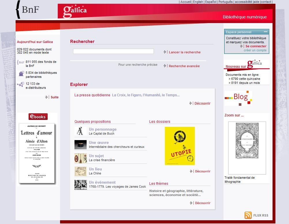Focus the Rechercher search field
The image size is (289, 224).
click(113, 51)
